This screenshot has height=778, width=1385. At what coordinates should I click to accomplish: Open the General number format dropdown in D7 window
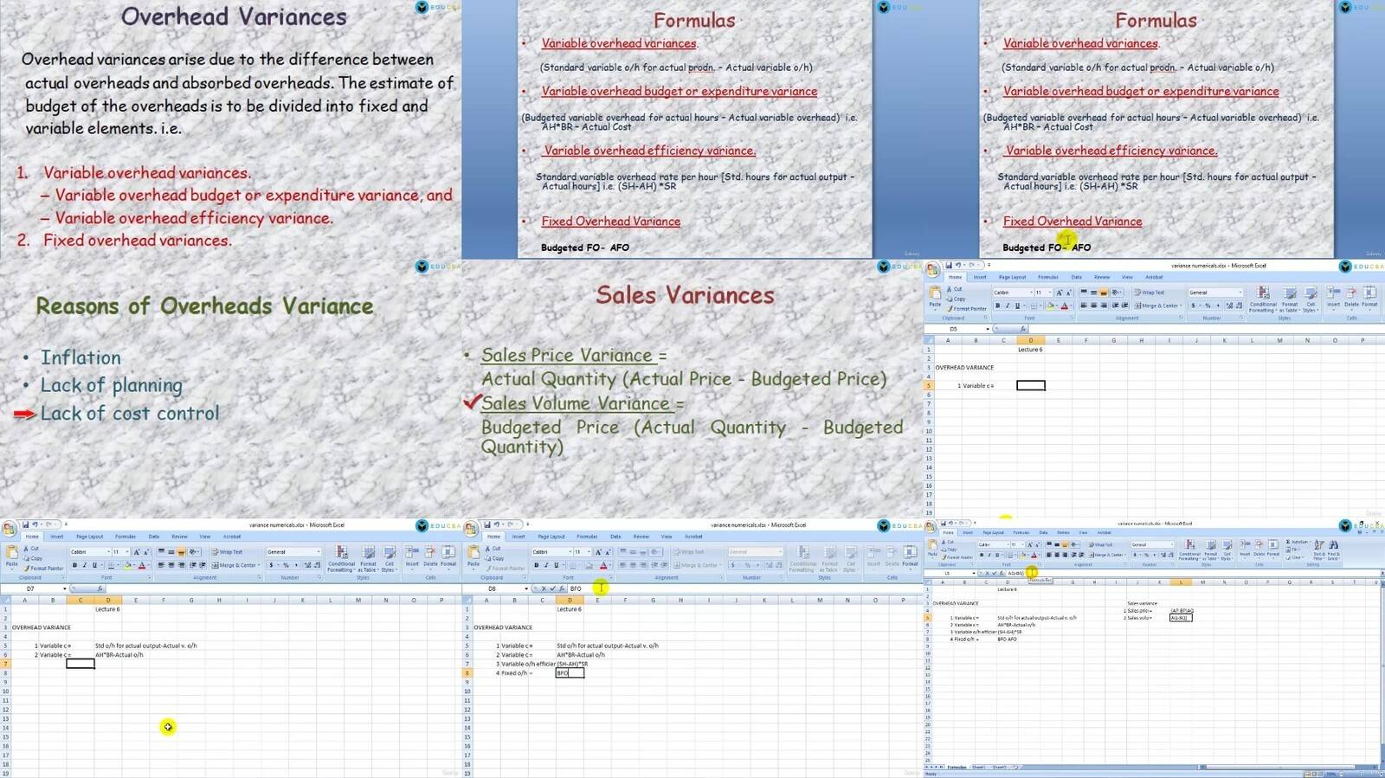coord(318,552)
